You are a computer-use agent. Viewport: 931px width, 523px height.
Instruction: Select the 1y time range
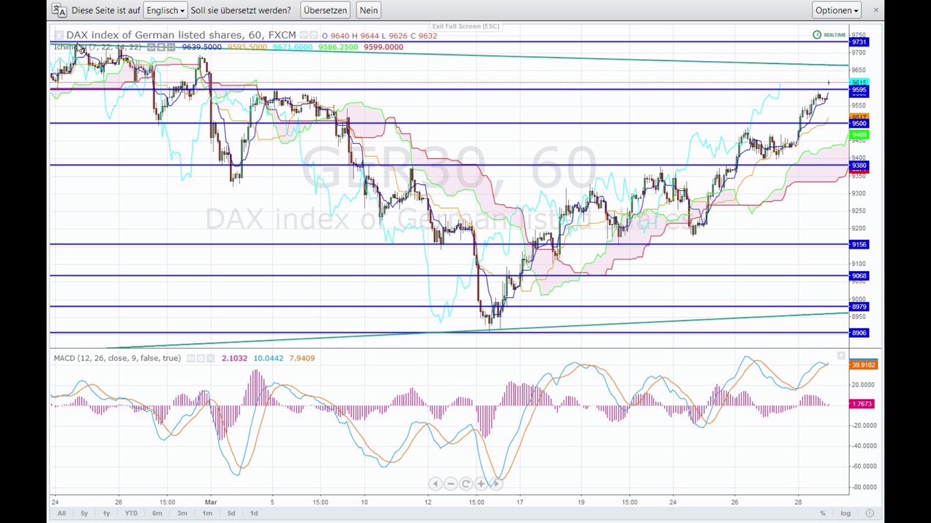point(106,514)
